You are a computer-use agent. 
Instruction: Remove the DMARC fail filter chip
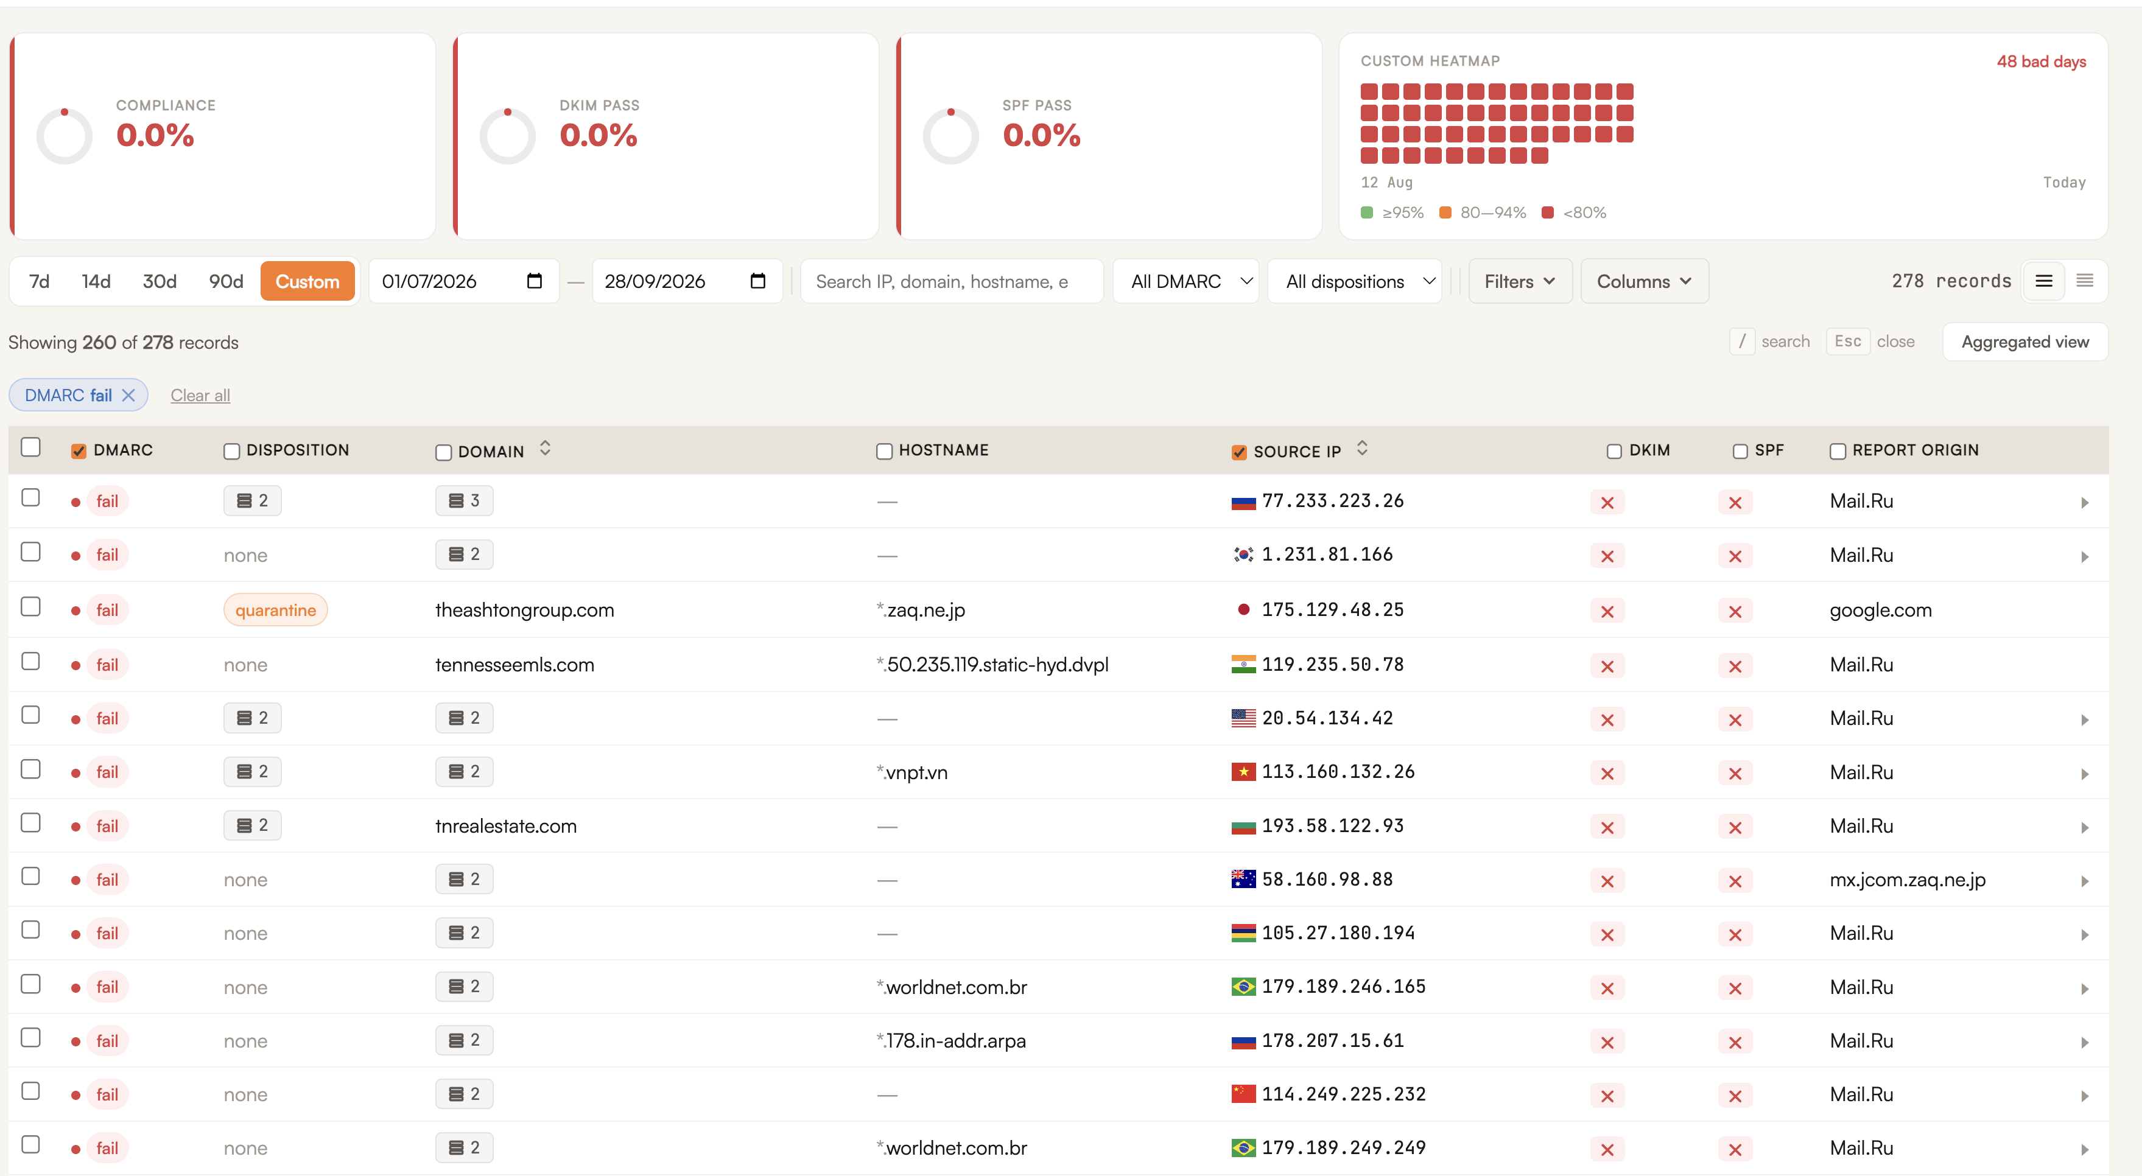click(x=128, y=396)
